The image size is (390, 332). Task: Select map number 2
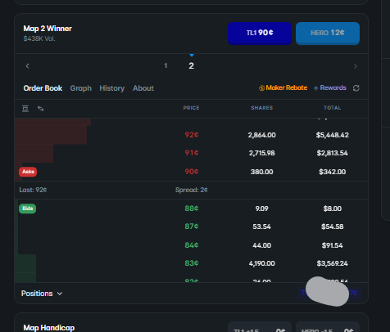192,65
